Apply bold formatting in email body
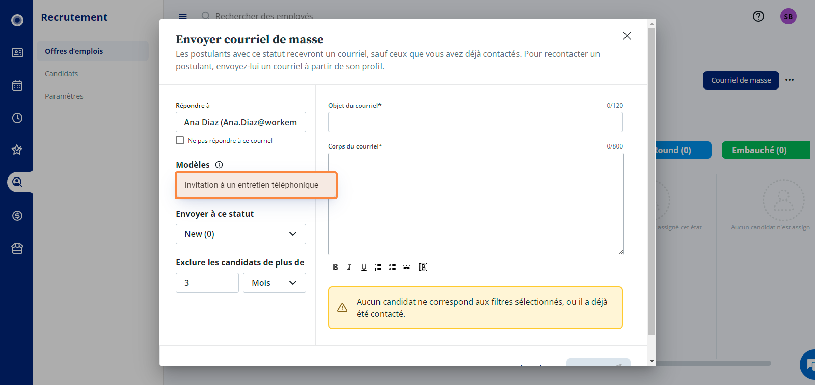This screenshot has width=815, height=385. point(335,267)
